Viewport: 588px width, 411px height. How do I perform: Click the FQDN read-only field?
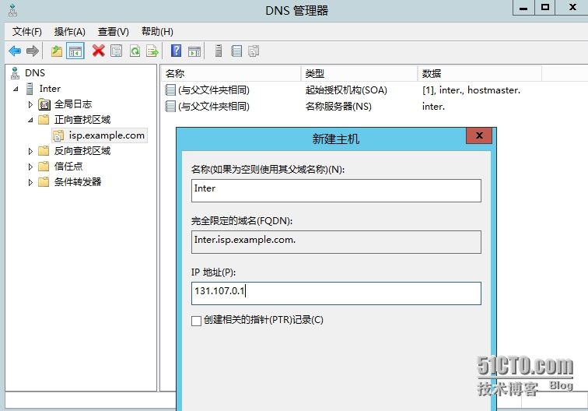click(x=336, y=242)
